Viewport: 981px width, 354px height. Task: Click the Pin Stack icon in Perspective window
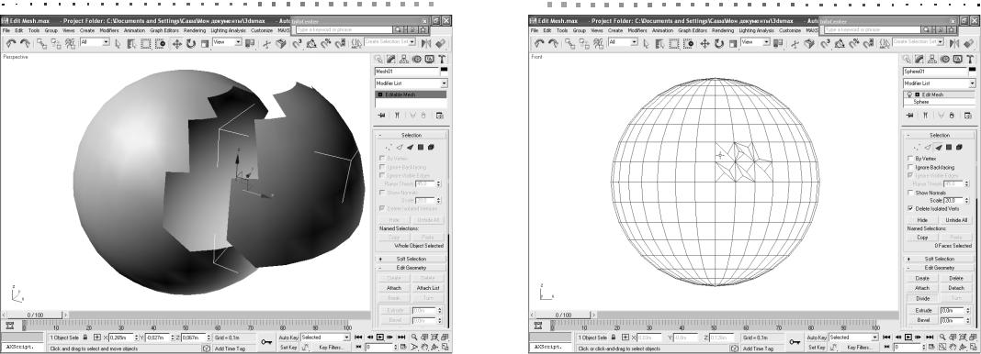pyautogui.click(x=381, y=116)
